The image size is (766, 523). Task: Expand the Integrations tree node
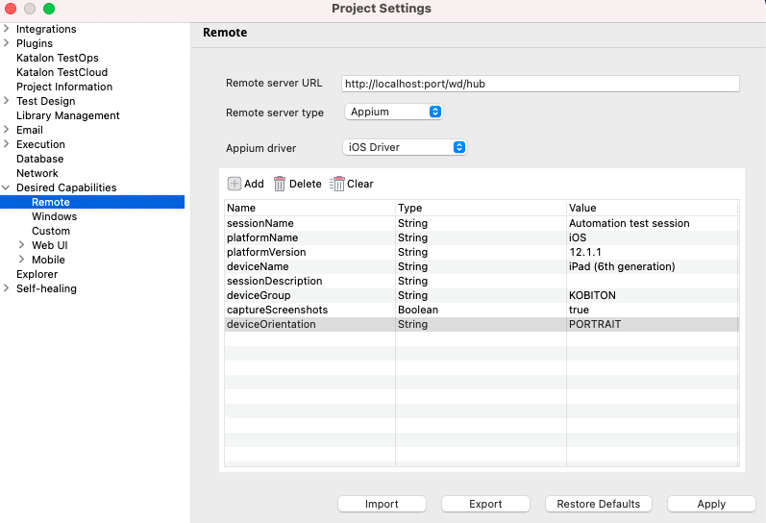[x=7, y=29]
